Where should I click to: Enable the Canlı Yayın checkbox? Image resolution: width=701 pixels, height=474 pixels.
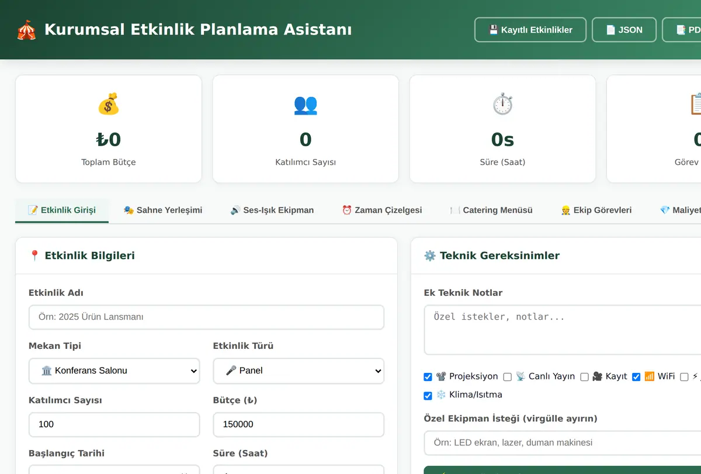(507, 377)
